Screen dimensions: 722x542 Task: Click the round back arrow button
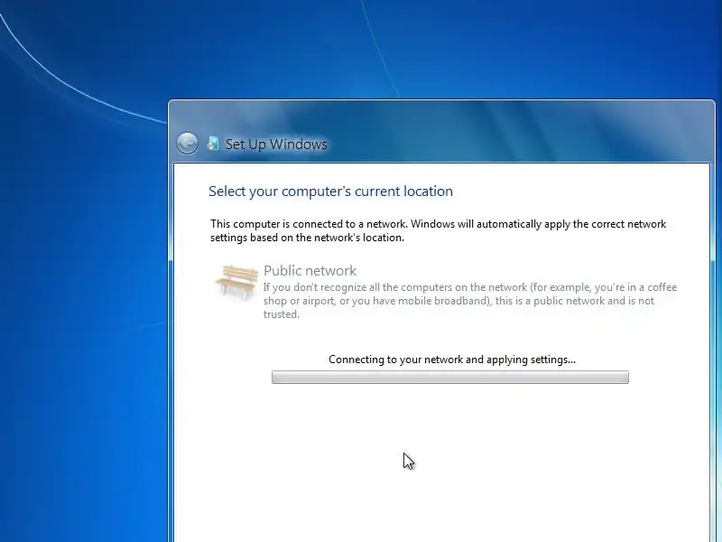pos(188,144)
